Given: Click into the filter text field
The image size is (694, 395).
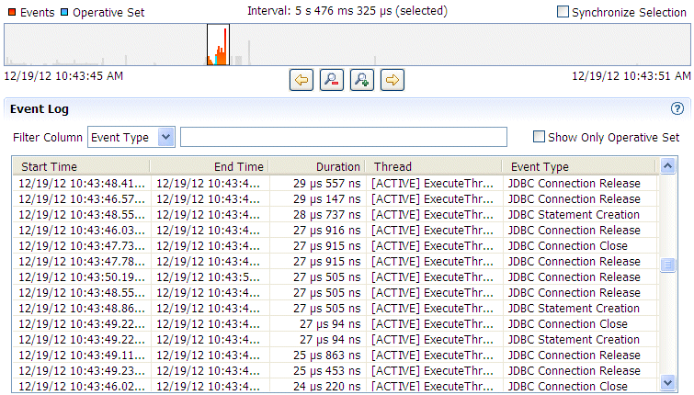Looking at the screenshot, I should [x=344, y=137].
